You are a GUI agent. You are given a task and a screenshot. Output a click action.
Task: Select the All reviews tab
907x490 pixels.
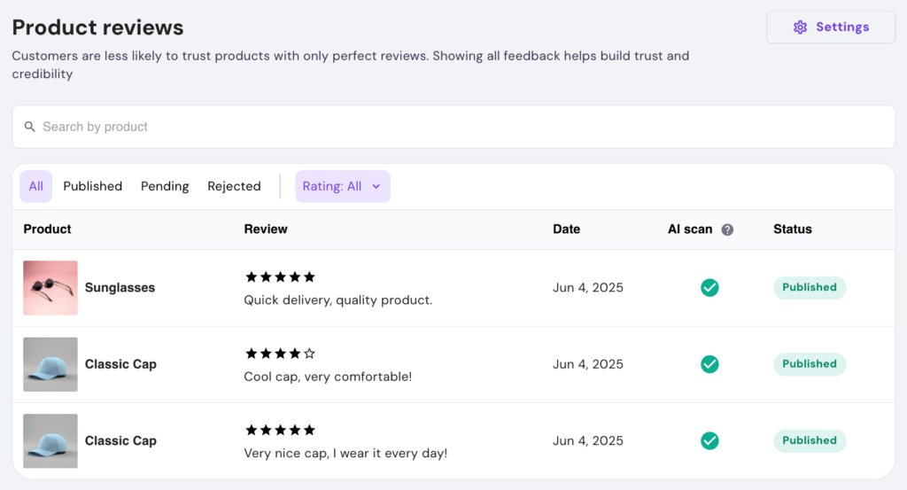[x=36, y=186]
